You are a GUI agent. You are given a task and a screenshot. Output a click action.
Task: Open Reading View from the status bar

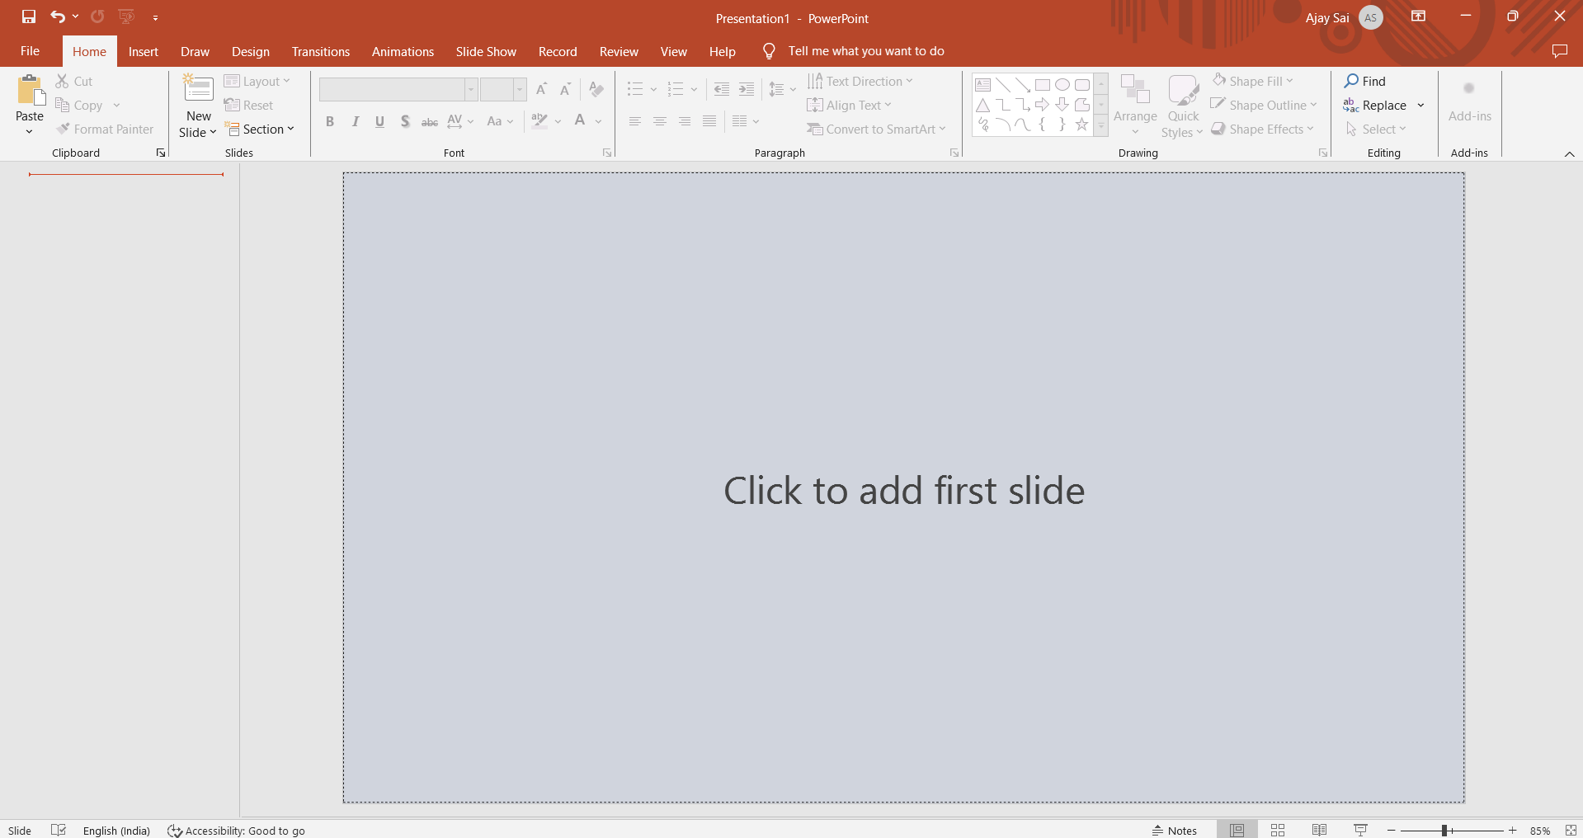coord(1319,830)
